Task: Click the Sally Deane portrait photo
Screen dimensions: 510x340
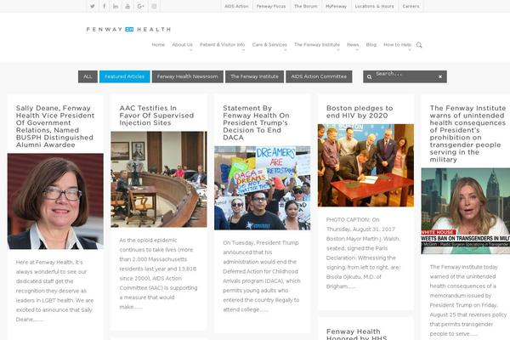Action: [x=55, y=201]
